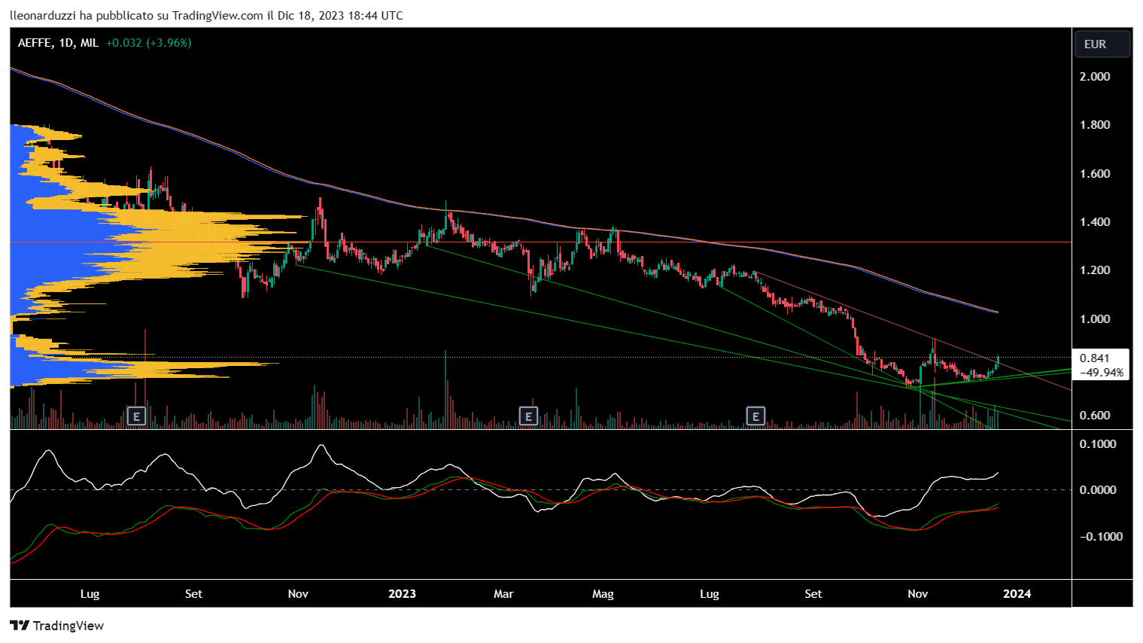Click the 1.400 price axis label
The image size is (1143, 643).
click(x=1095, y=222)
